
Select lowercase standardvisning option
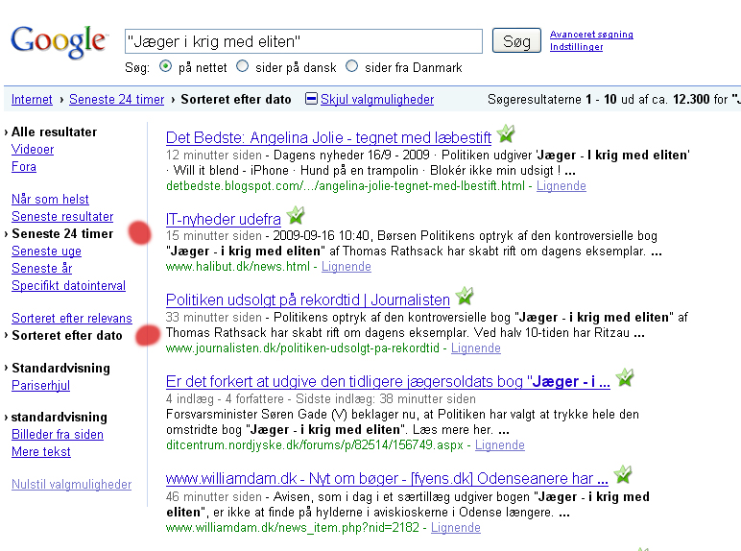point(60,418)
